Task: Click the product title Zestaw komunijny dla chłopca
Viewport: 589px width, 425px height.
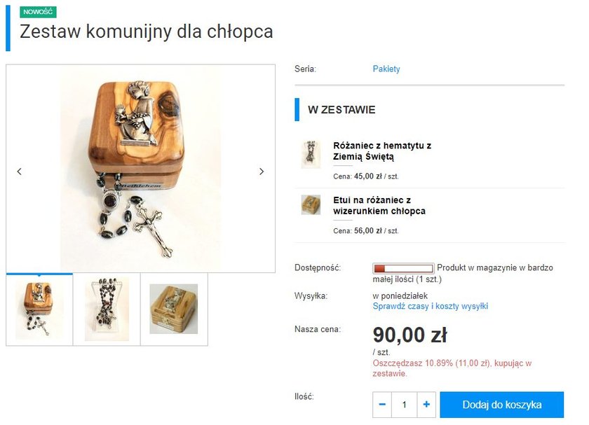Action: coord(146,32)
